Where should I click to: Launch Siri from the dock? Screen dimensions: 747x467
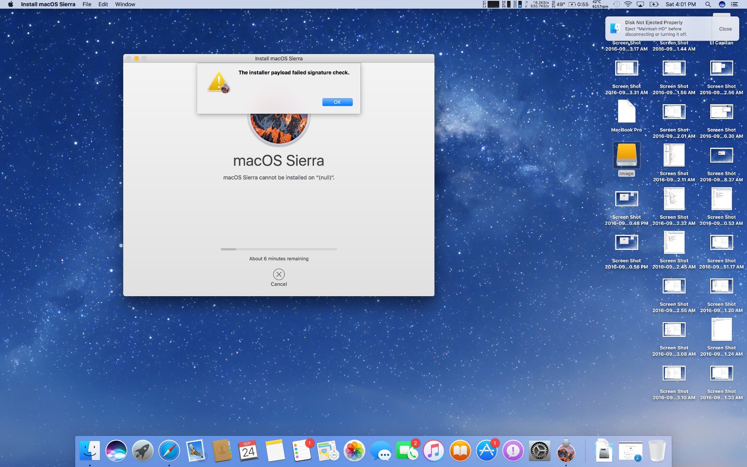(116, 451)
